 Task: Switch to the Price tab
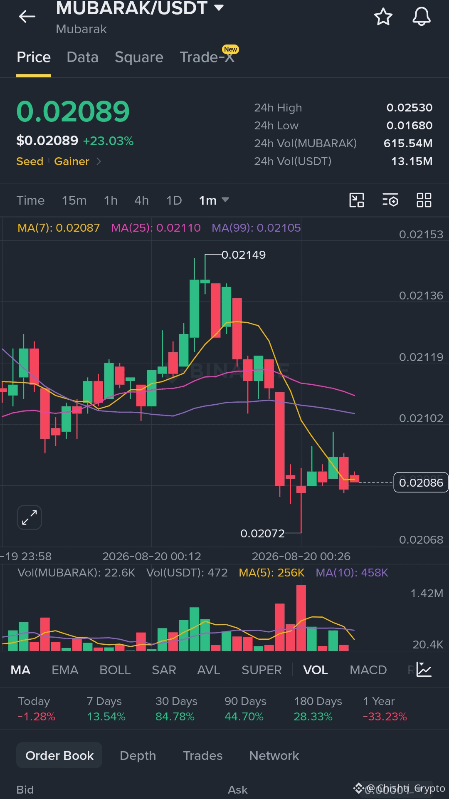click(x=34, y=57)
